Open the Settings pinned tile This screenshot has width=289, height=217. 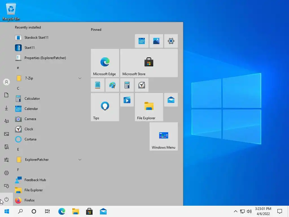[x=171, y=41]
